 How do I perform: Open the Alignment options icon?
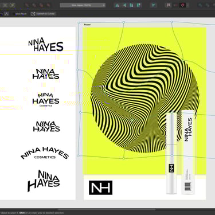tap(154, 5)
